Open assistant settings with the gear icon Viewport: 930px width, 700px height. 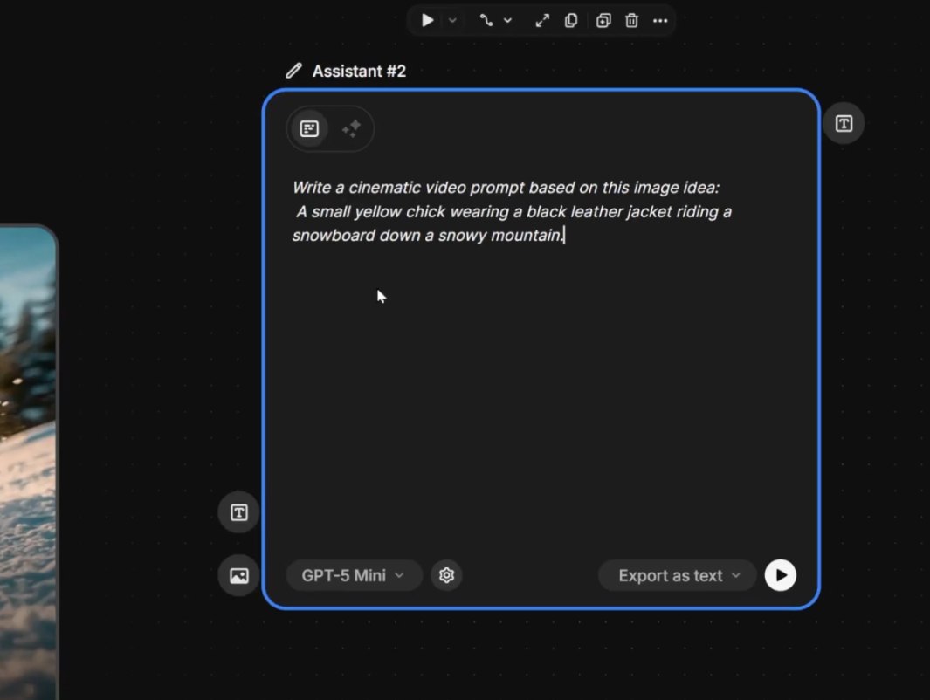click(x=446, y=575)
